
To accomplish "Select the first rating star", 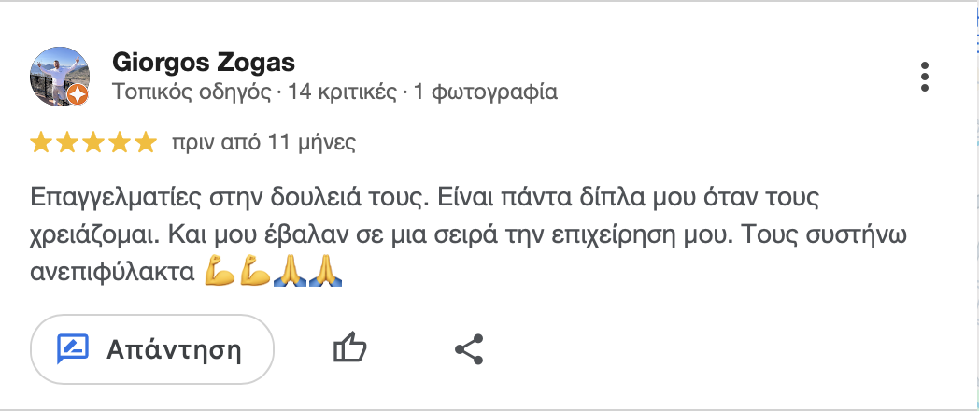I will [x=41, y=143].
